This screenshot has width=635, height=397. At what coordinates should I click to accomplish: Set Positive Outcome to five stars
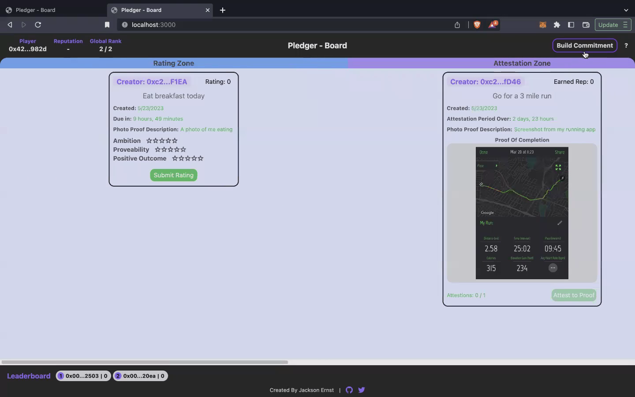[x=201, y=158]
